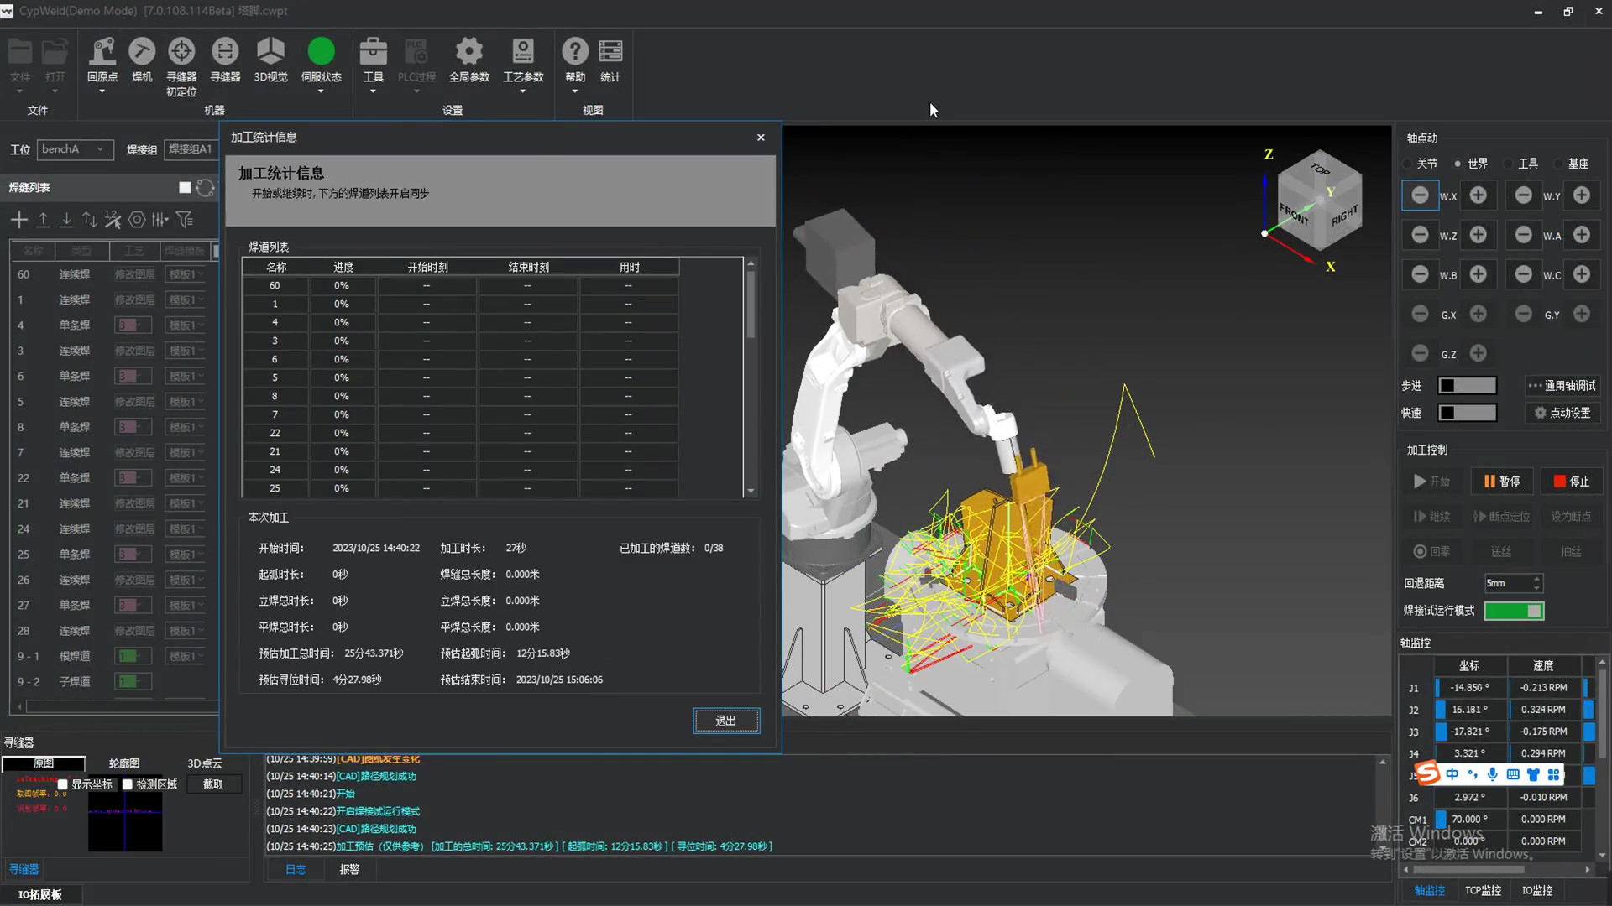Image resolution: width=1612 pixels, height=906 pixels.
Task: Click the W.A minus jog button
Action: [1524, 235]
